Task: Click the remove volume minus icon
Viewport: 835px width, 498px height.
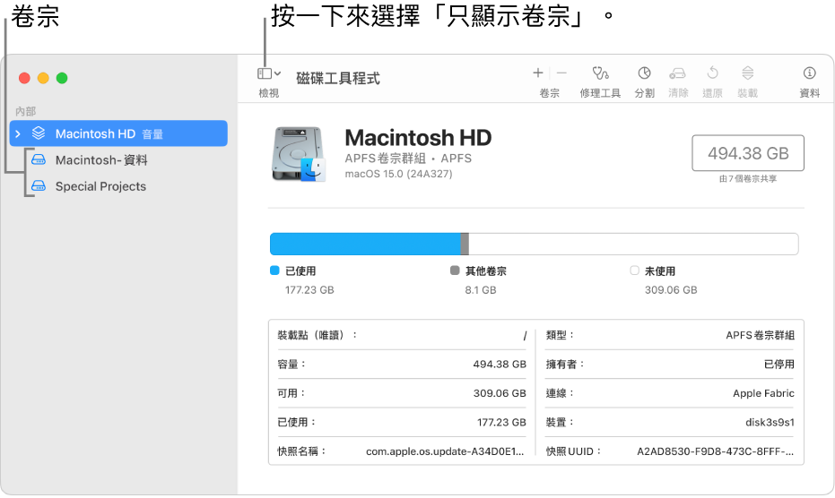Action: click(561, 73)
